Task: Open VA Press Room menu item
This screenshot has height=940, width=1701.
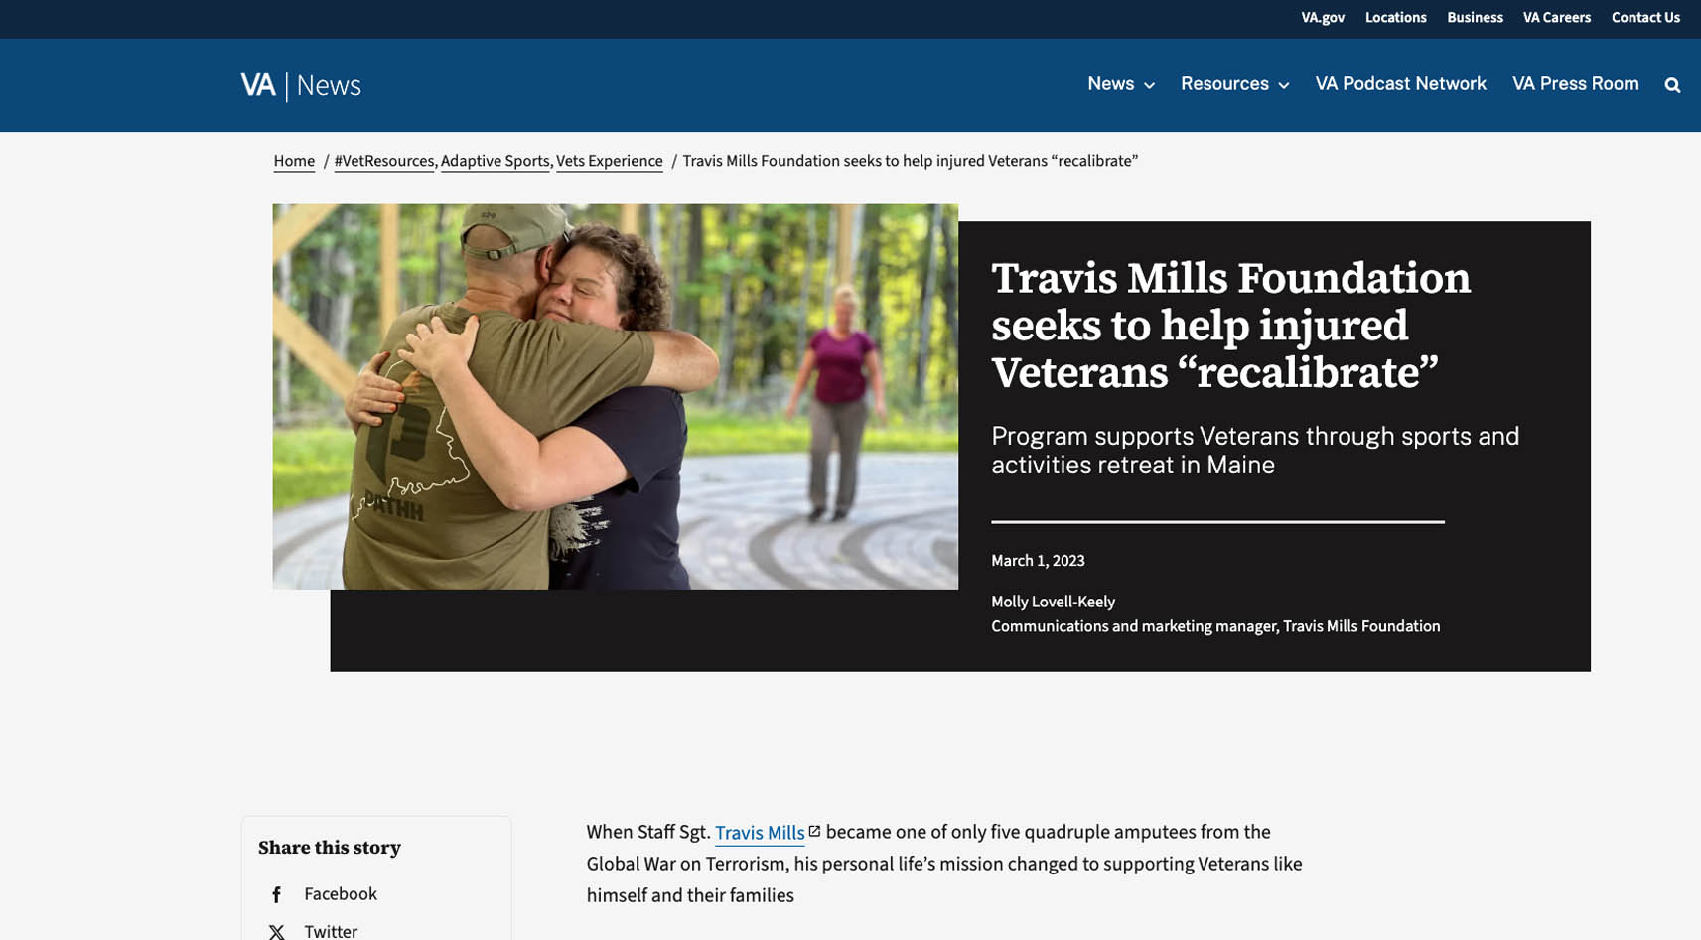Action: pyautogui.click(x=1575, y=84)
